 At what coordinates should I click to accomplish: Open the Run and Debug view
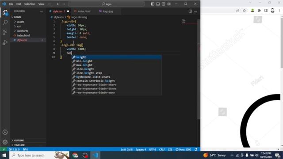point(5,42)
